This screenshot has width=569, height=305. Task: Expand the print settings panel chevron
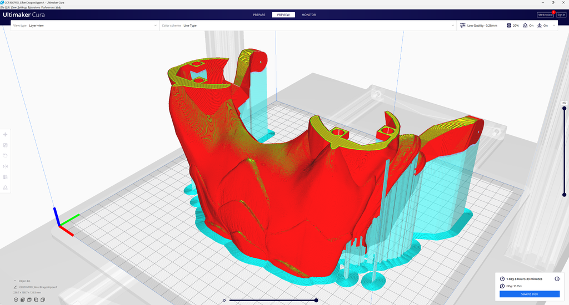click(x=554, y=26)
